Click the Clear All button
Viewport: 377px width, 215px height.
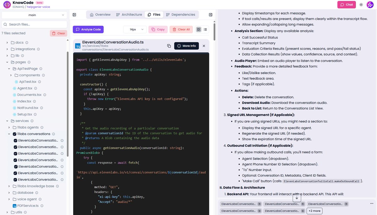(x=181, y=30)
